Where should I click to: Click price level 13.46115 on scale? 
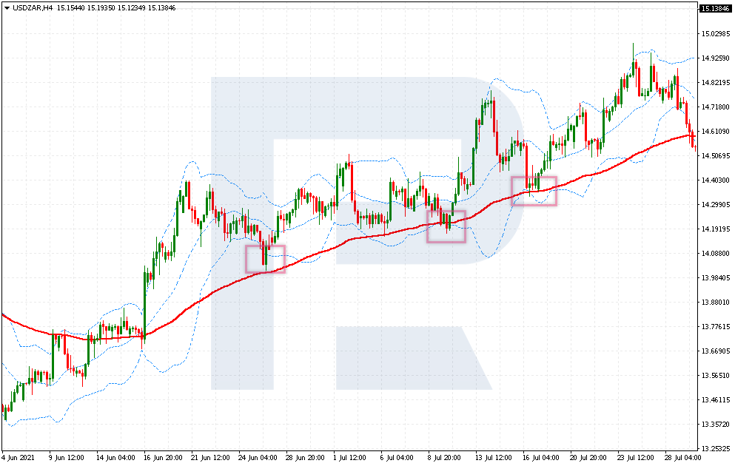(715, 399)
